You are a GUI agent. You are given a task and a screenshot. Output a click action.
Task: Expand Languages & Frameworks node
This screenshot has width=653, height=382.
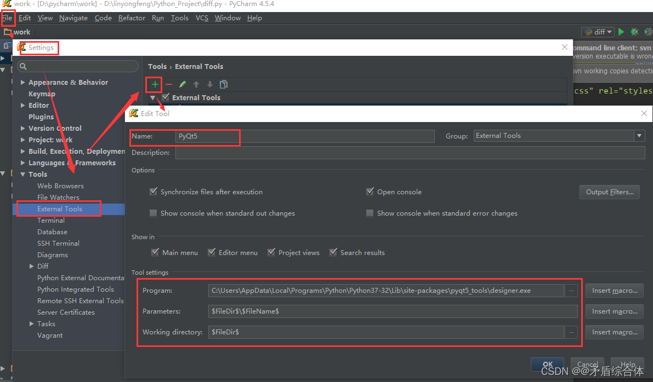[x=22, y=163]
